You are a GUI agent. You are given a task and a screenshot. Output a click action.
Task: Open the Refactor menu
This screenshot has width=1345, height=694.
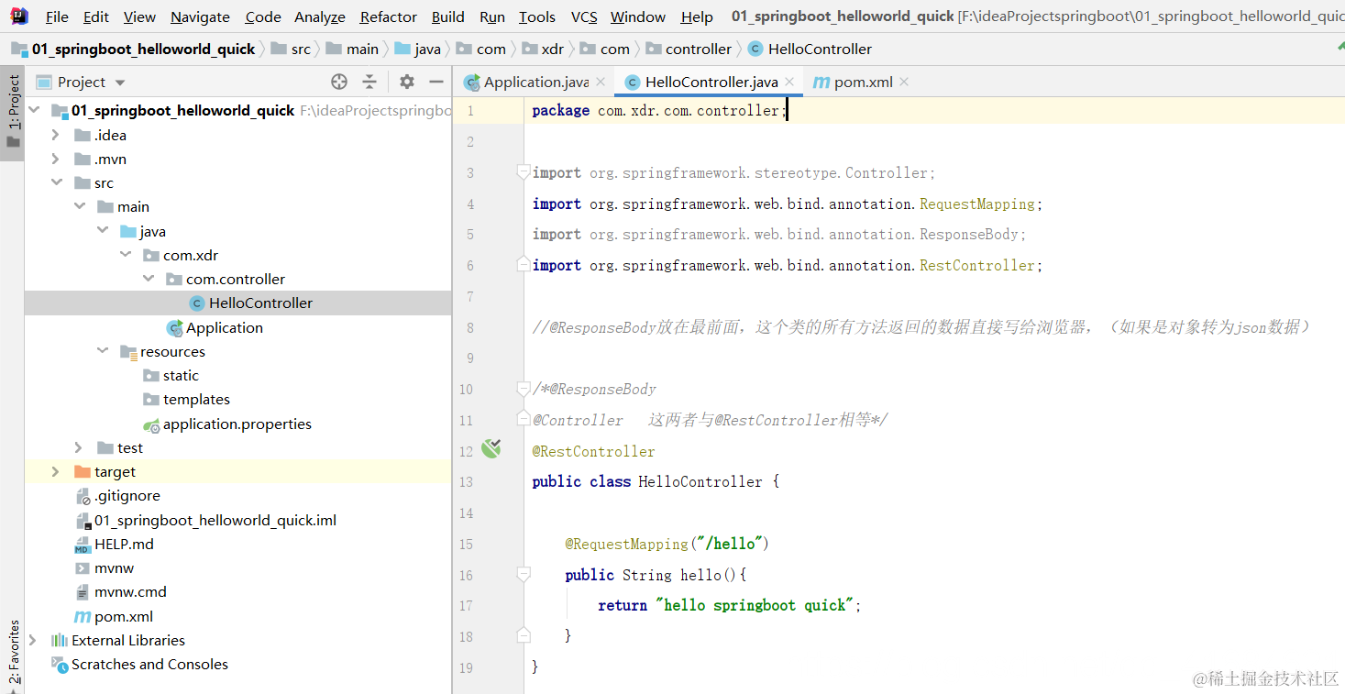click(x=389, y=17)
